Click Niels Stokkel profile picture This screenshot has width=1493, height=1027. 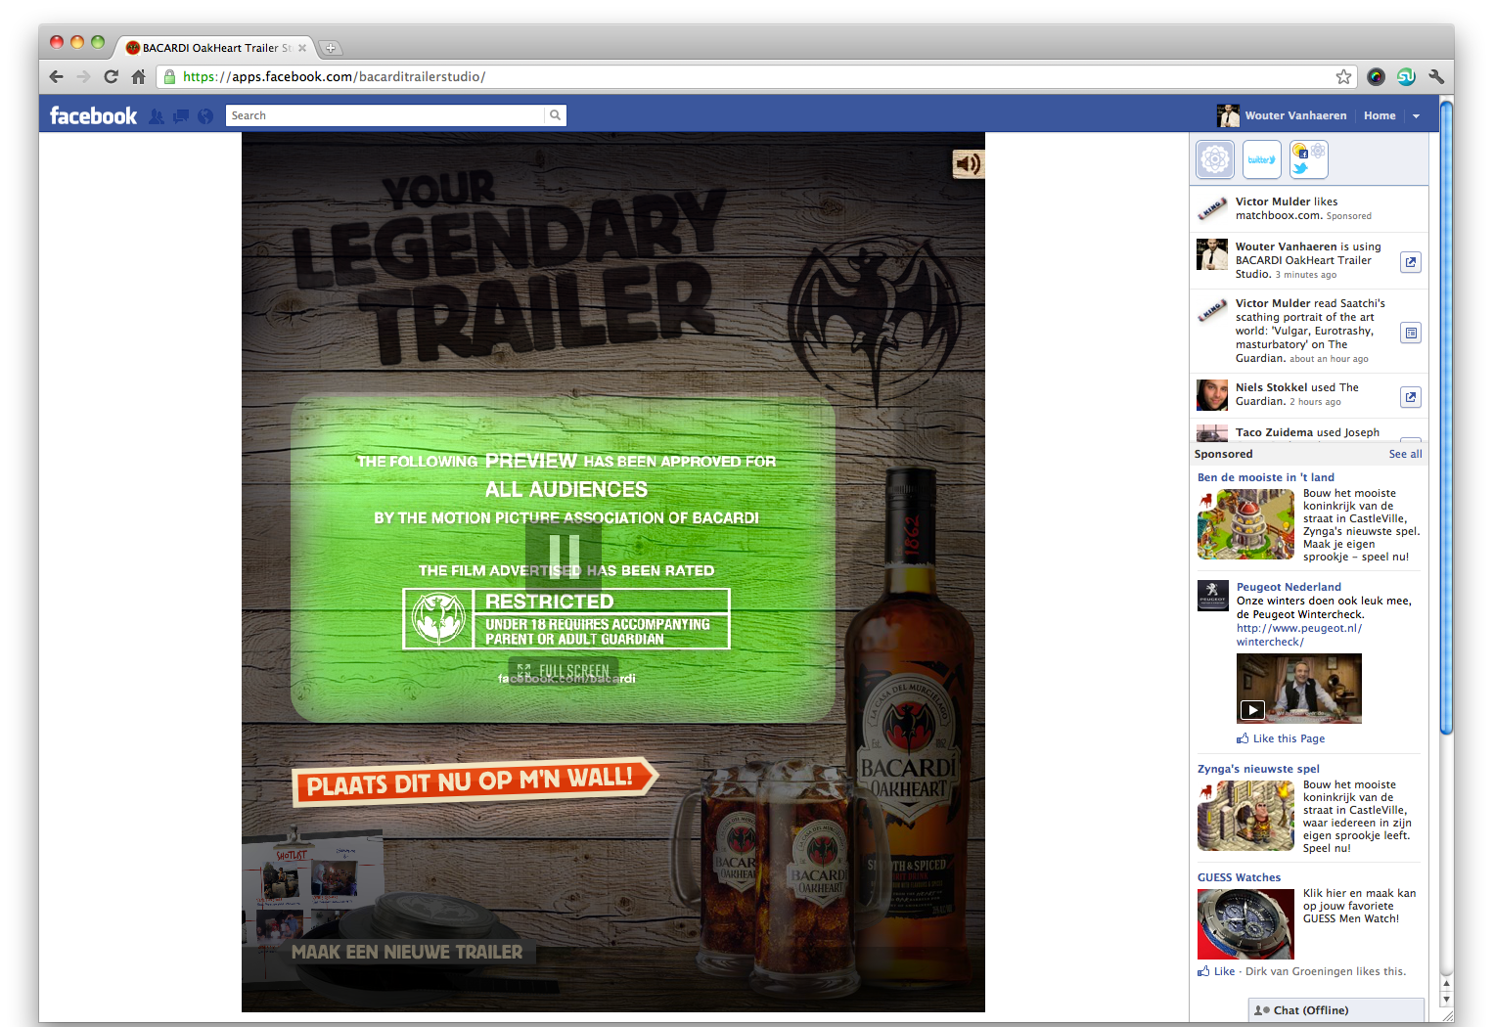click(1212, 395)
